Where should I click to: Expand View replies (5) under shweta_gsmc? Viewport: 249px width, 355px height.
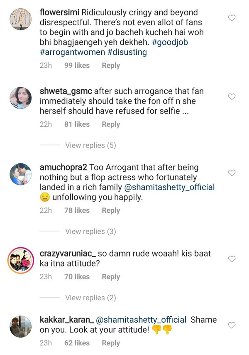click(90, 145)
